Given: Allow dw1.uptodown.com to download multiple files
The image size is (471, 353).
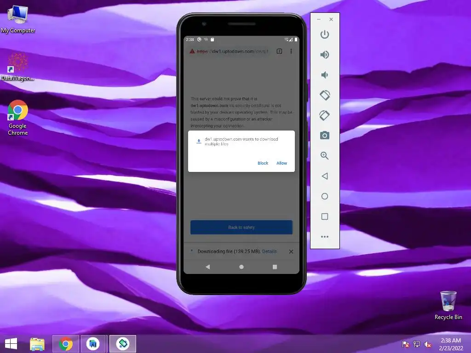Looking at the screenshot, I should tap(281, 163).
